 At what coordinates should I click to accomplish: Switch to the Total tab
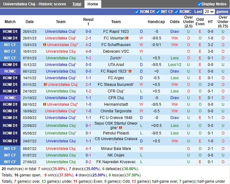[77, 4]
